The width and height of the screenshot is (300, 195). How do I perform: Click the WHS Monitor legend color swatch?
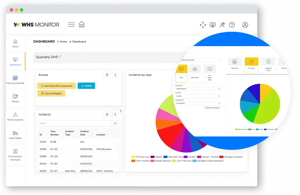point(265,129)
